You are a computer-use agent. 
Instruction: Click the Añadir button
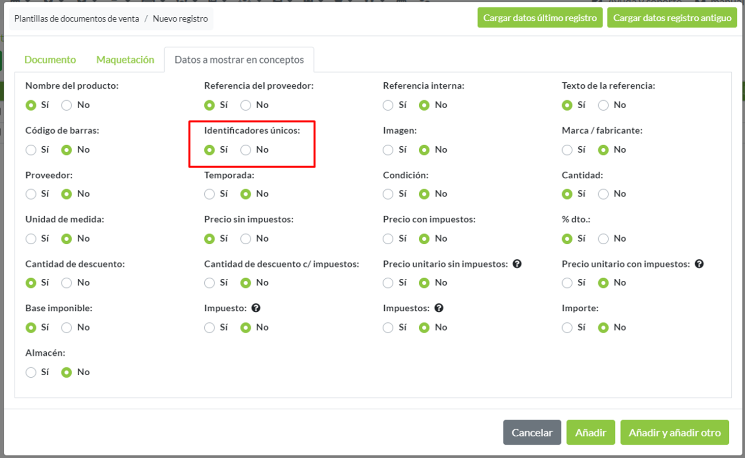591,433
